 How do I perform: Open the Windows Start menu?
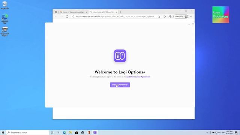point(3,132)
